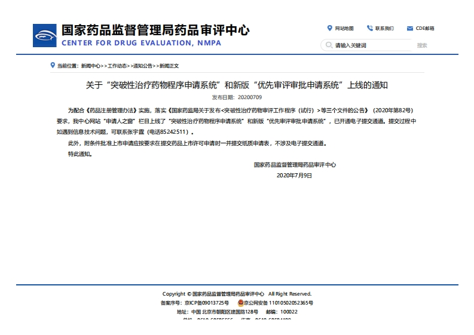Screen dimensions: 474x335
Task: Click the site map location pin icon
Action: [329, 28]
